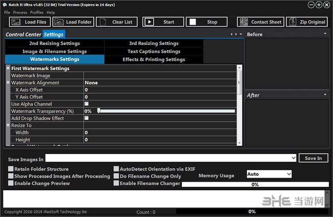This screenshot has width=333, height=217.
Task: Collapse the Resize To section
Action: (x=8, y=125)
